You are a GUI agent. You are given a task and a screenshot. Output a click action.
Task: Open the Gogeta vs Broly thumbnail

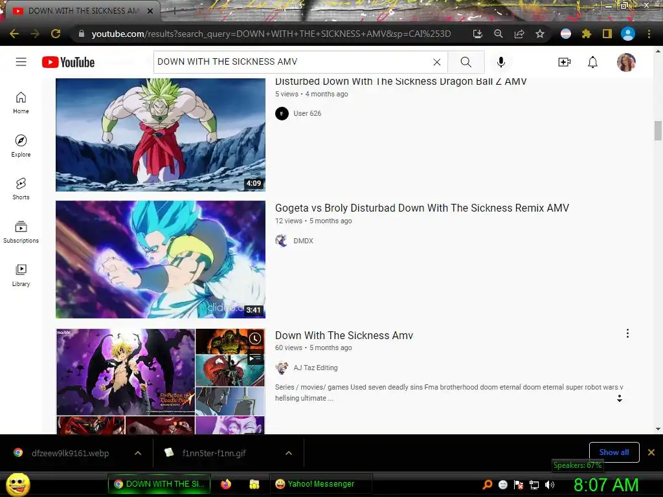pos(161,259)
